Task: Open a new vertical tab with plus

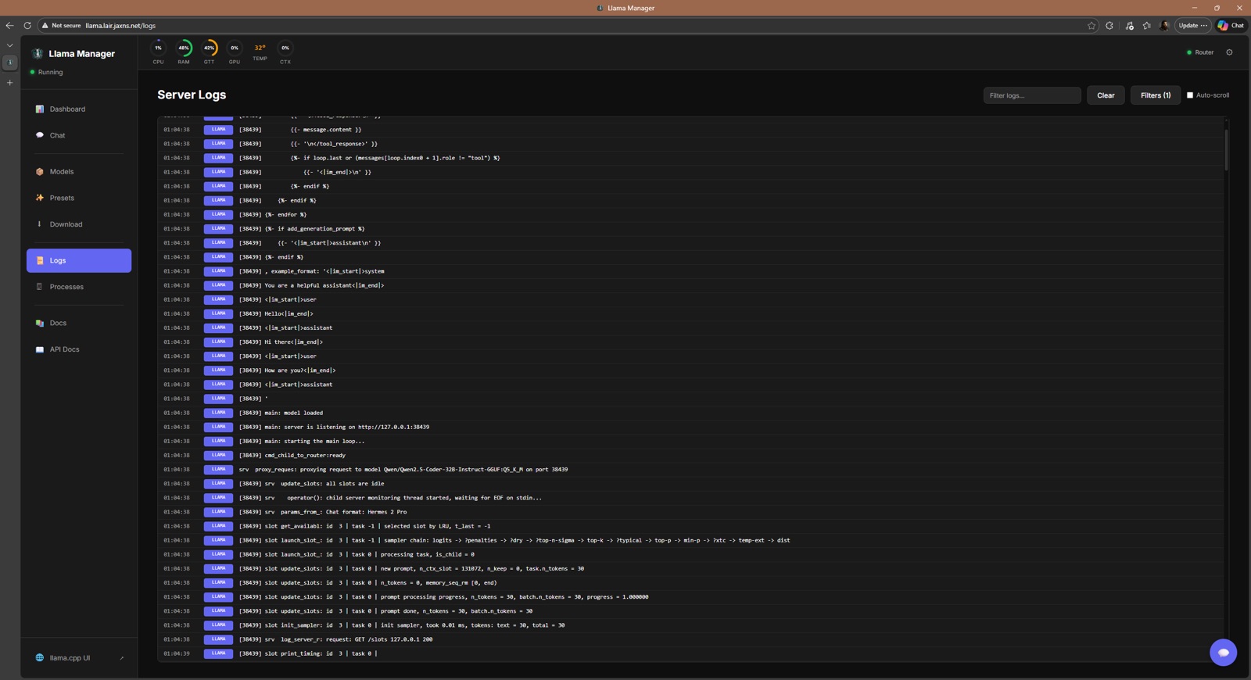Action: click(10, 83)
